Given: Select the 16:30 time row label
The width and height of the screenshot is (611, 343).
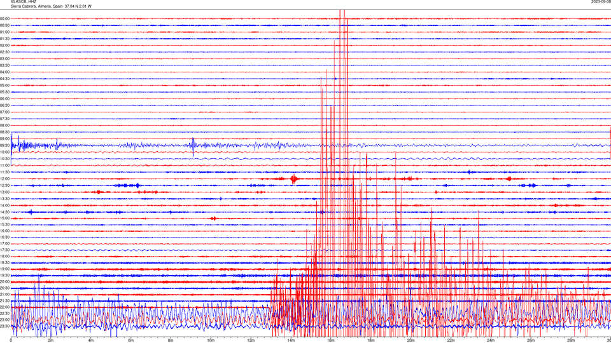Looking at the screenshot, I should 4,237.
